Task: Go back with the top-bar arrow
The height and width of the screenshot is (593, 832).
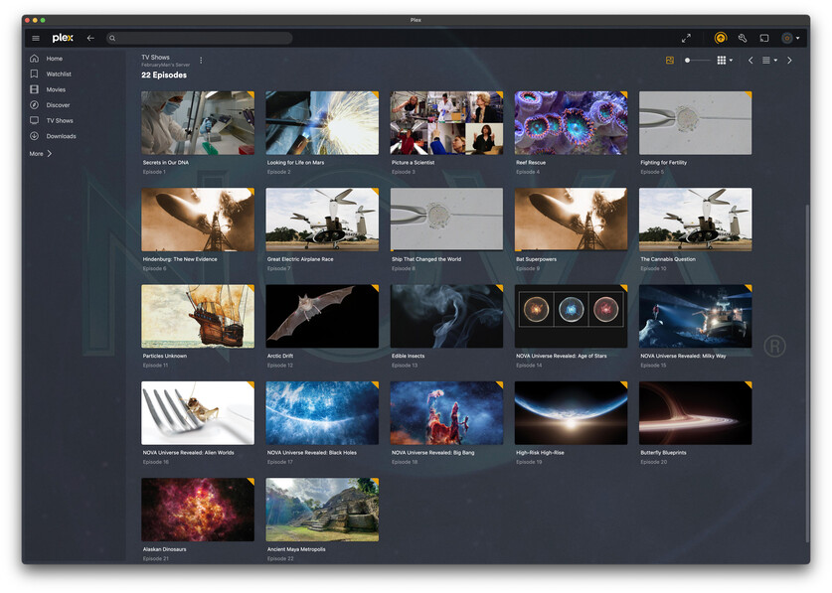Action: [90, 38]
